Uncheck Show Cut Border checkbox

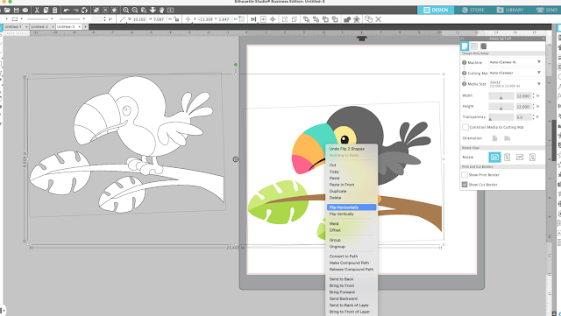[x=465, y=185]
